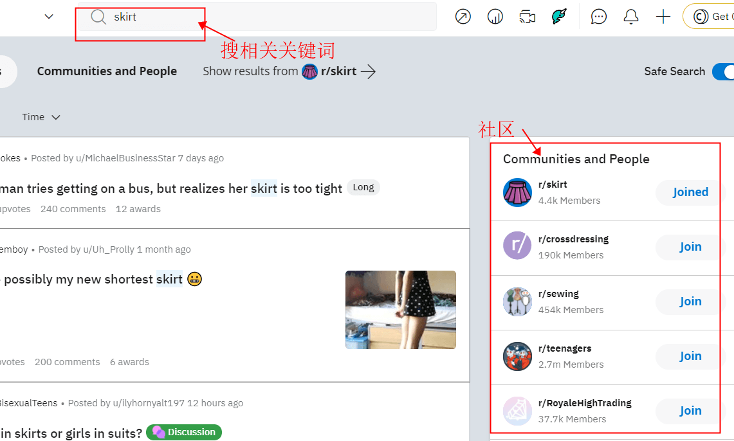Expand the chevron dropdown left of search
Screen dimensions: 734x441
point(49,17)
